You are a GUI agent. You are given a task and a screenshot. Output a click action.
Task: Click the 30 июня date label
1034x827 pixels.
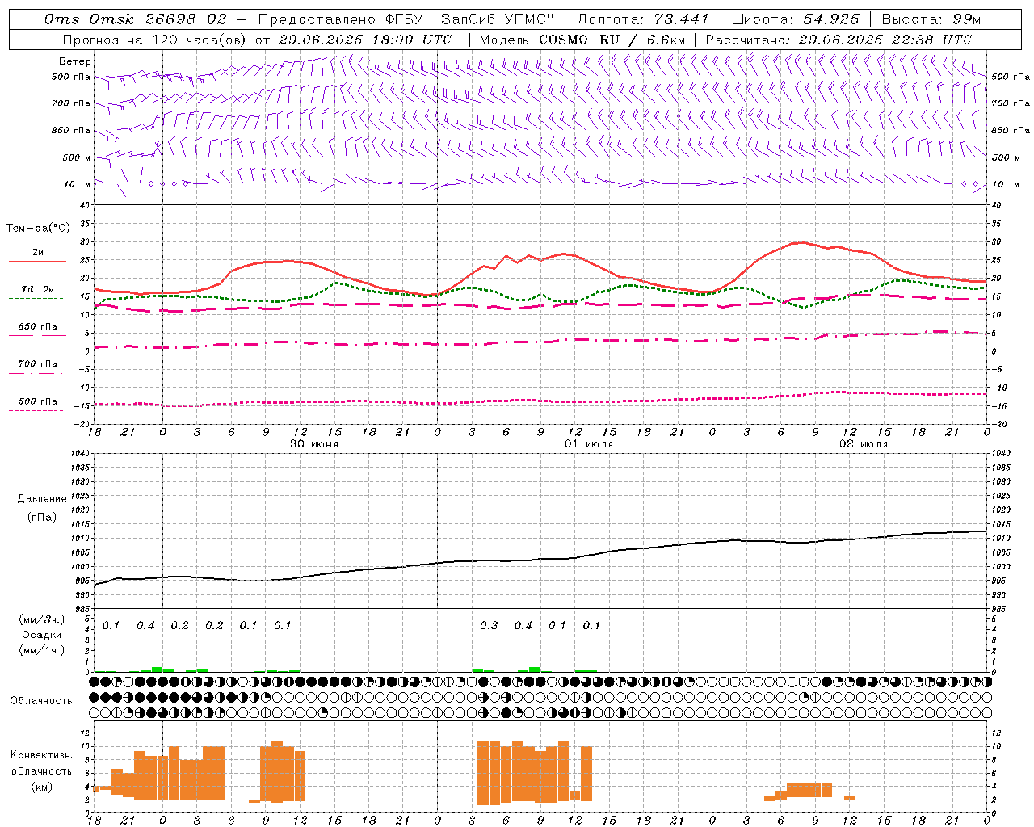[314, 444]
